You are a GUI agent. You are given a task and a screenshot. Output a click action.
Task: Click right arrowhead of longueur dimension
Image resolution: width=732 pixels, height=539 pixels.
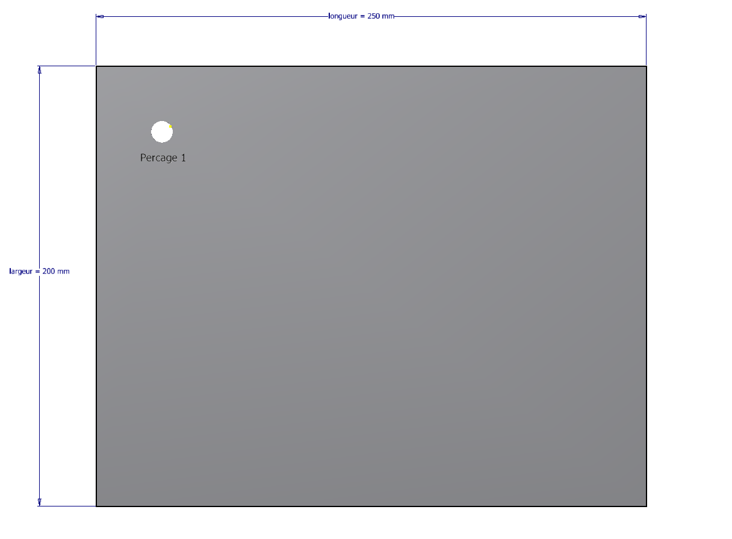642,16
